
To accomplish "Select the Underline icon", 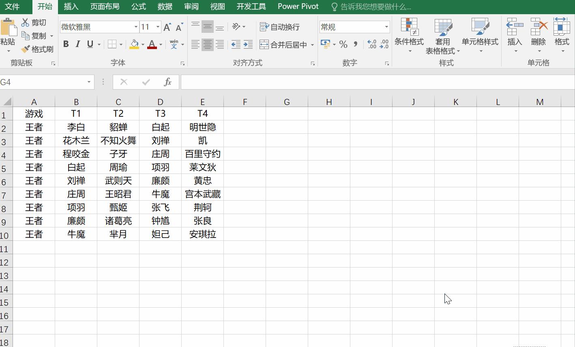I will pos(89,44).
